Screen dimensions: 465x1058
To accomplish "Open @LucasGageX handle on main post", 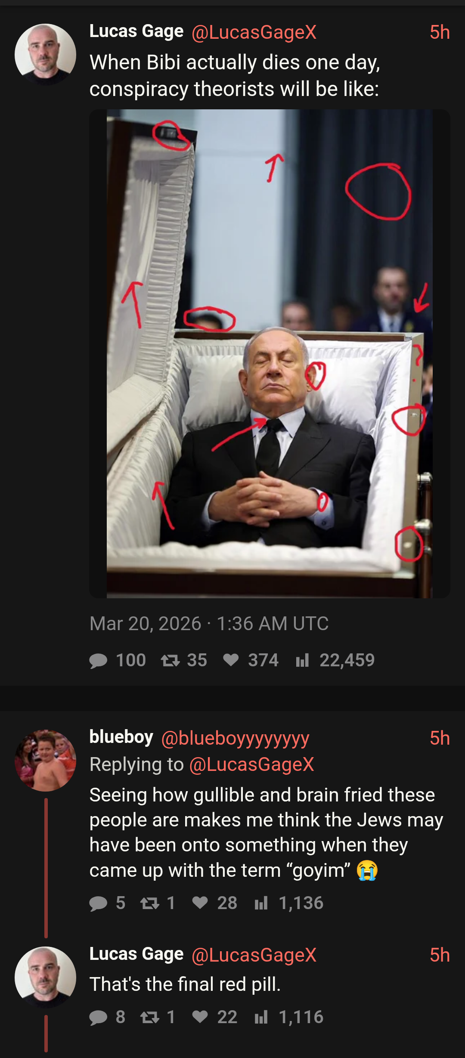I will 254,32.
